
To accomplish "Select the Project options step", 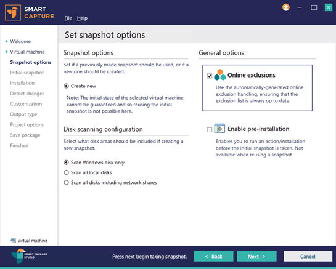I will pyautogui.click(x=27, y=125).
